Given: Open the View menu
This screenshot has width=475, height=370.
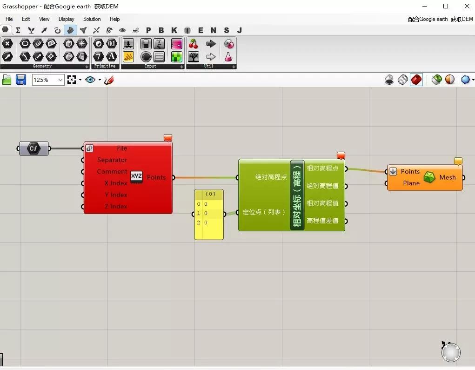Looking at the screenshot, I should point(44,19).
